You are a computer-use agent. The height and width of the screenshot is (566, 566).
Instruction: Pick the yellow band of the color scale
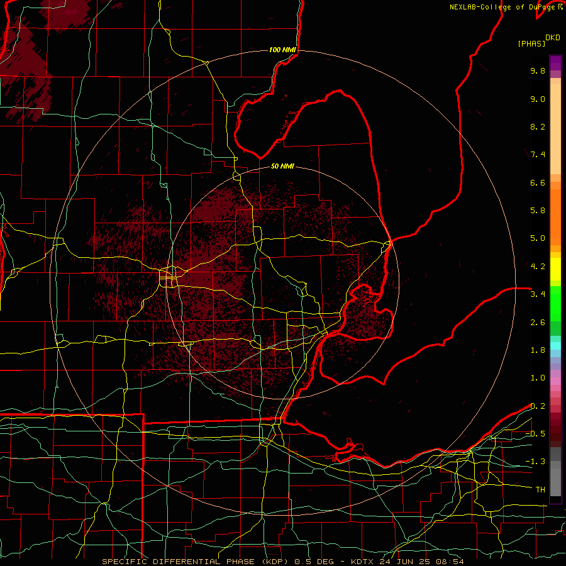click(x=555, y=269)
